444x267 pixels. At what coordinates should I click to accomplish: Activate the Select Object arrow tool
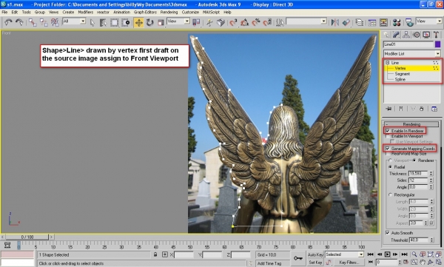click(x=92, y=22)
